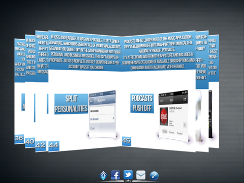Image resolution: width=244 pixels, height=183 pixels.
Task: Share via the Facebook icon
Action: click(x=115, y=175)
